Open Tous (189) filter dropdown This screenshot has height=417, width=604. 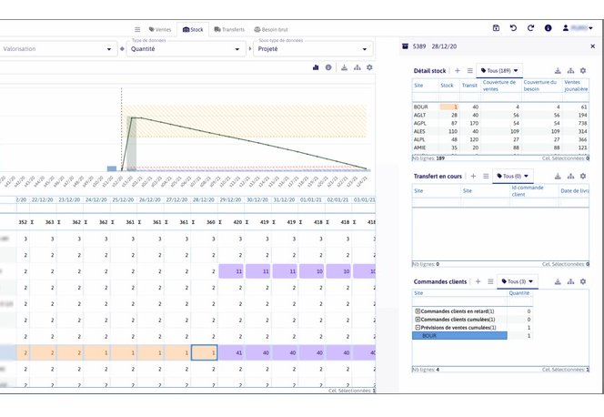tap(500, 70)
